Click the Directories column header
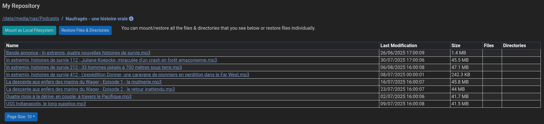 tap(515, 46)
